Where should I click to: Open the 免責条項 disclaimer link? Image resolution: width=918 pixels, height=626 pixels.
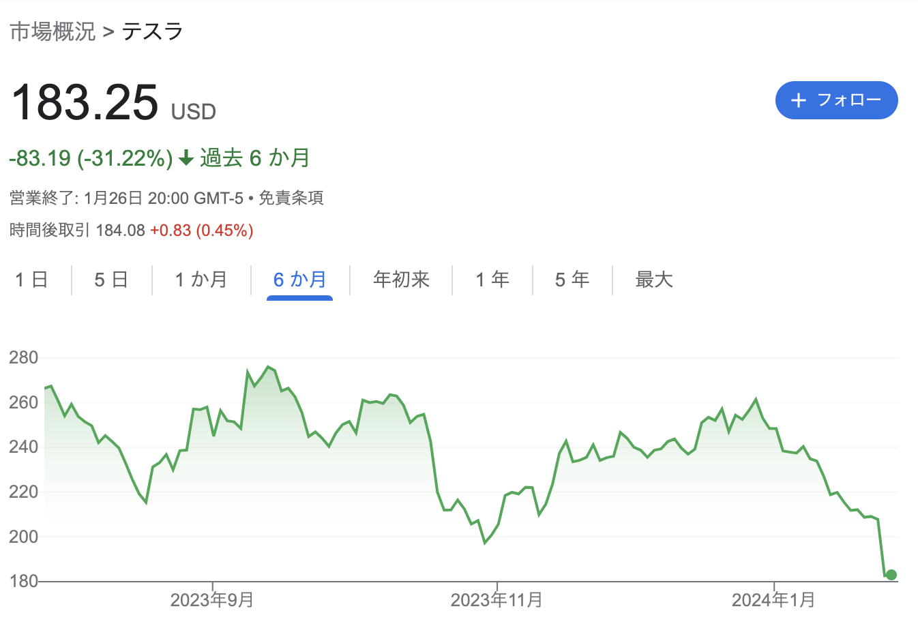(x=291, y=198)
